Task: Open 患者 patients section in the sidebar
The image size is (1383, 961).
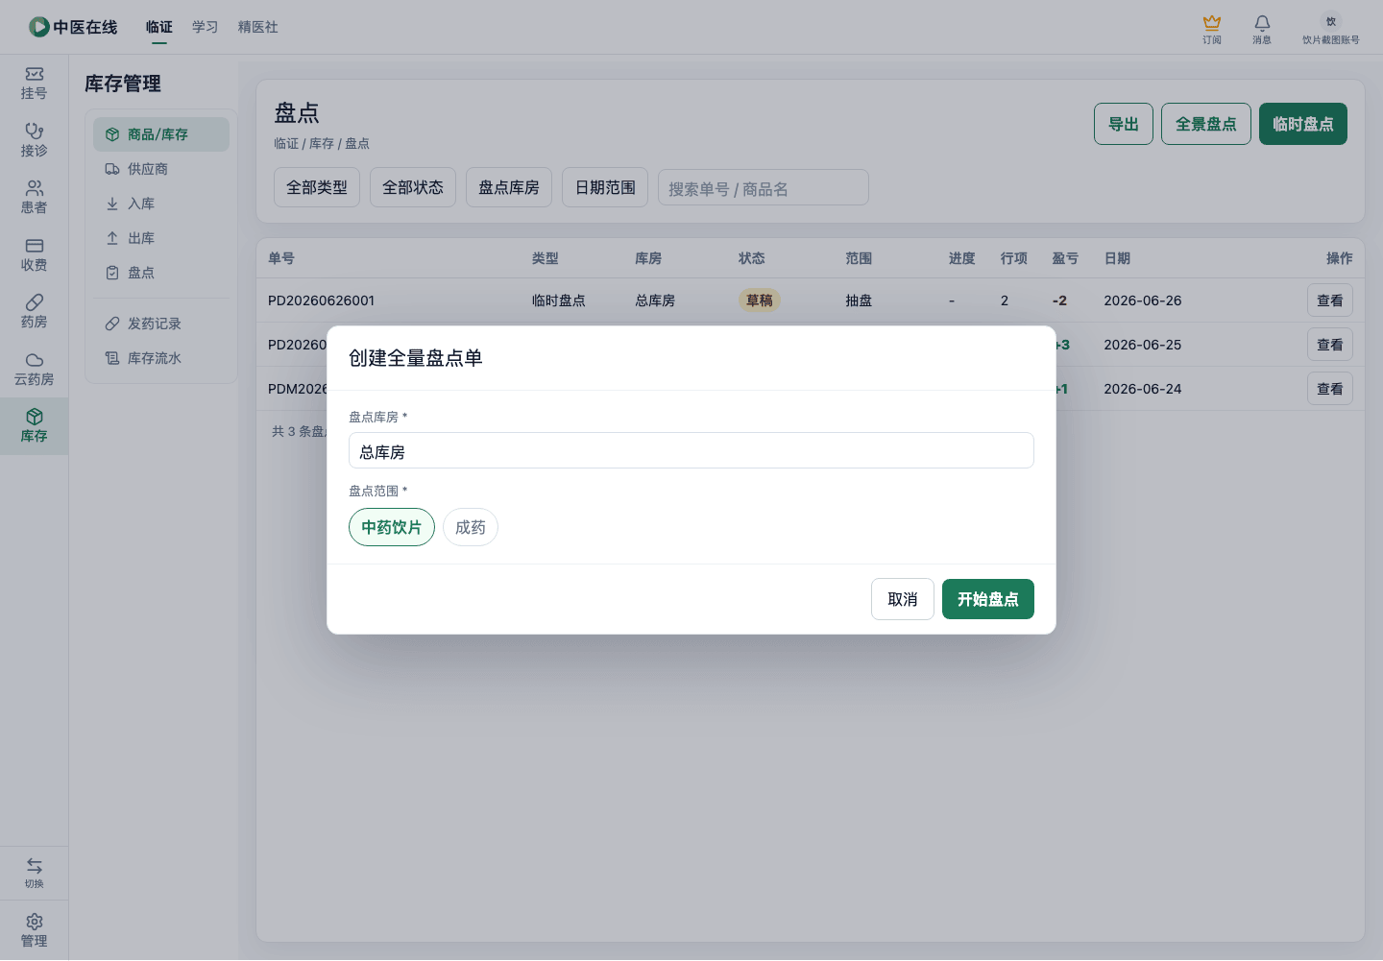Action: 35,198
